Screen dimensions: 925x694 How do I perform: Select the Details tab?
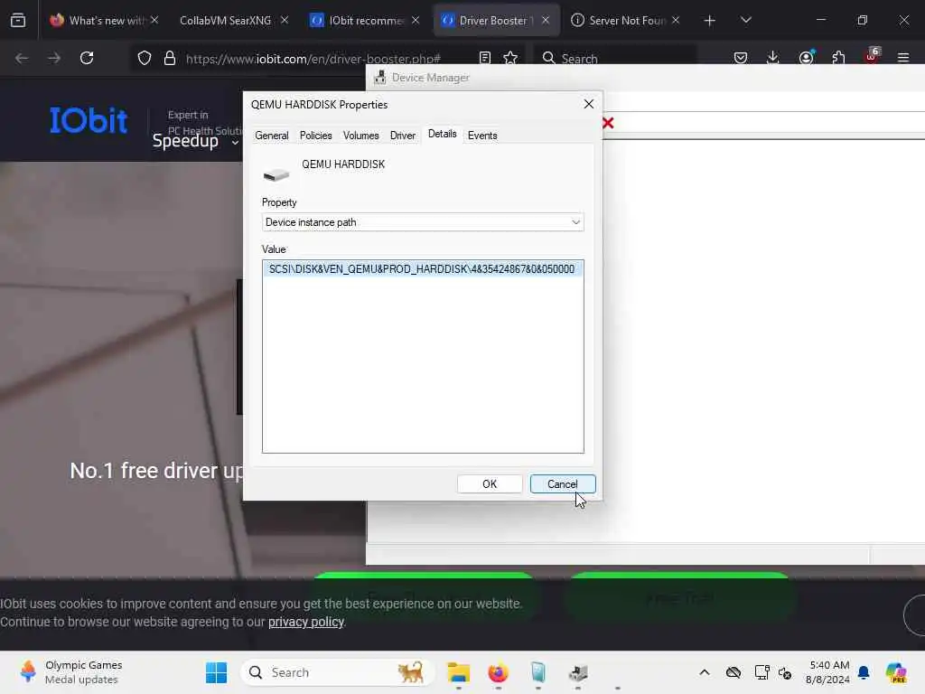coord(442,134)
